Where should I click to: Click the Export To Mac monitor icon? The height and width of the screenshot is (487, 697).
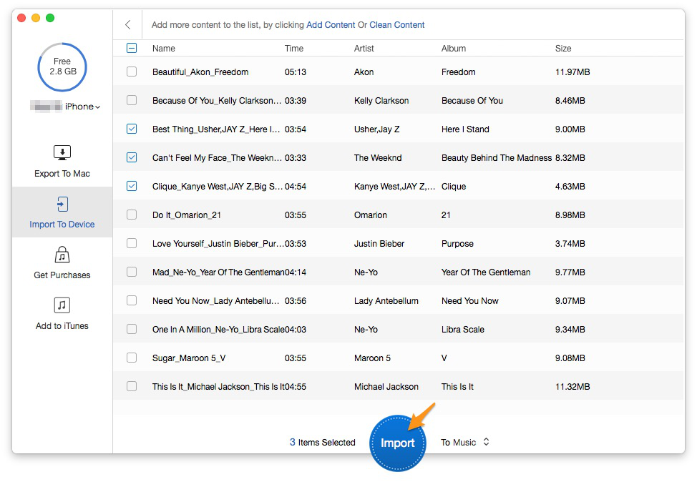(62, 152)
